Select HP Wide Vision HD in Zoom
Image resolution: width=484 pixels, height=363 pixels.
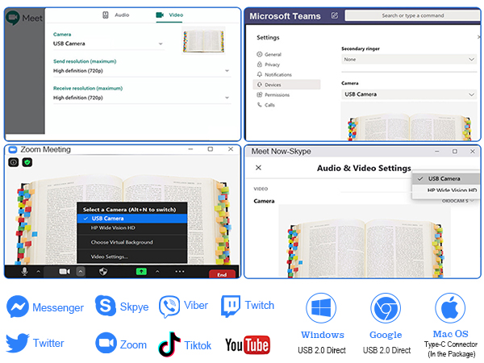pyautogui.click(x=115, y=228)
